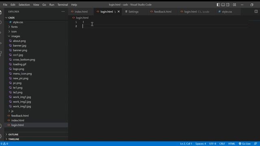Click notifications bell icon in status bar

[256, 144]
